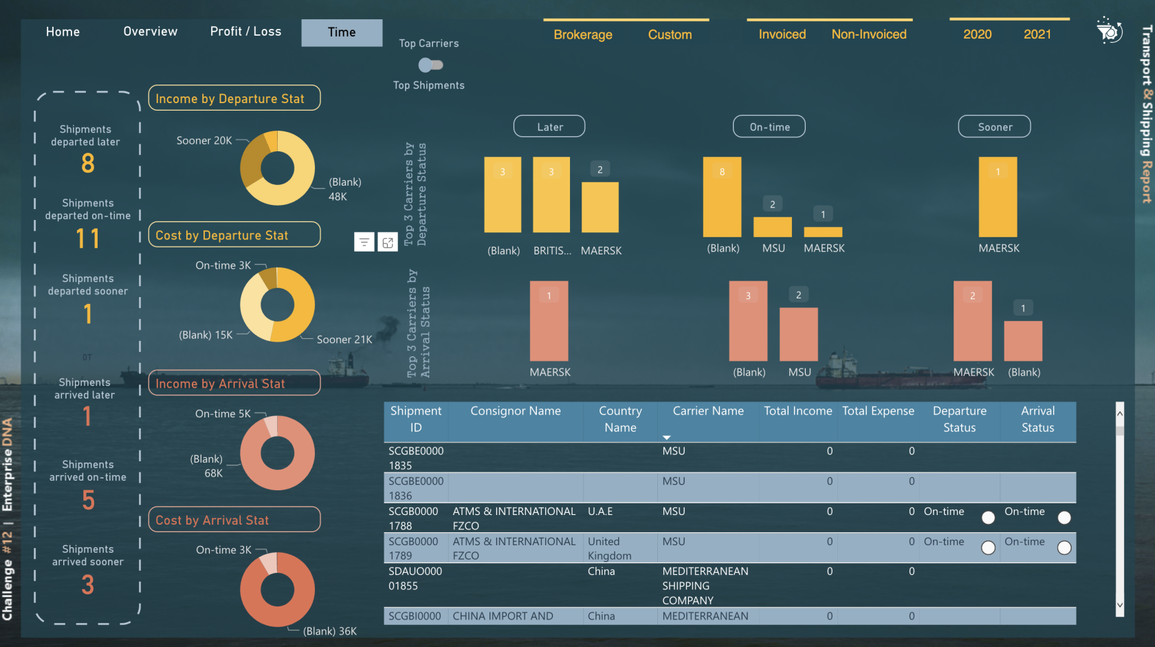Click the clear filters funnel icon

tap(1109, 31)
